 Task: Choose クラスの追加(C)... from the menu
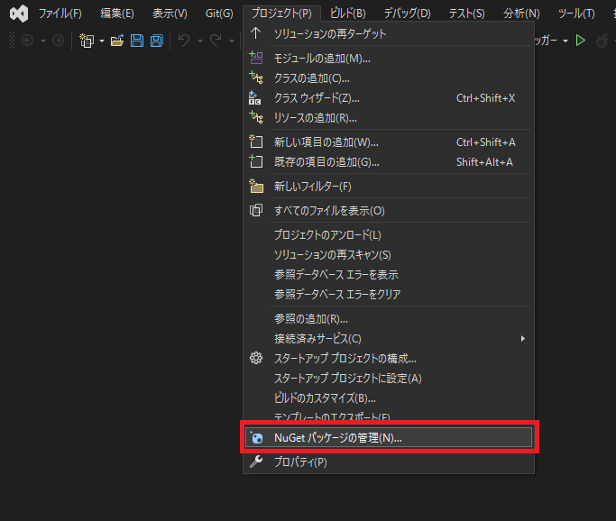pos(311,78)
